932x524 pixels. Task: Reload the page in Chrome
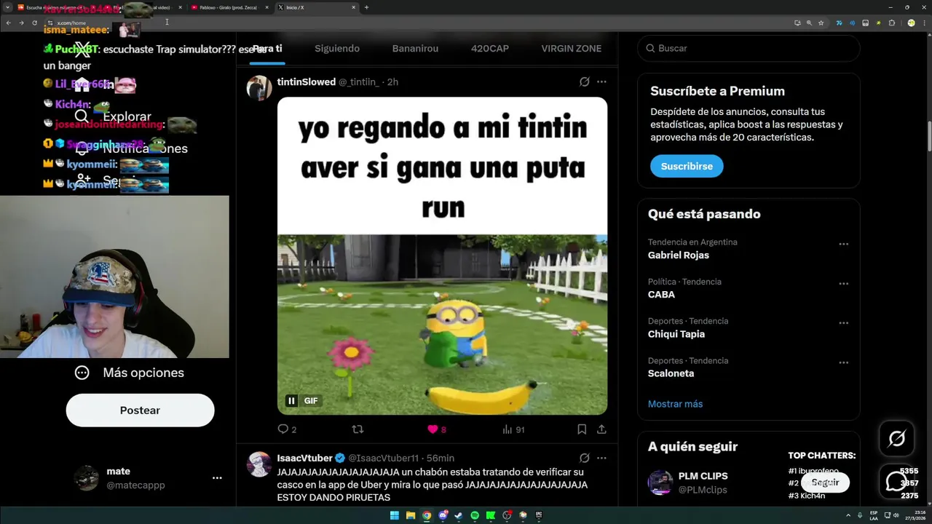click(x=34, y=23)
